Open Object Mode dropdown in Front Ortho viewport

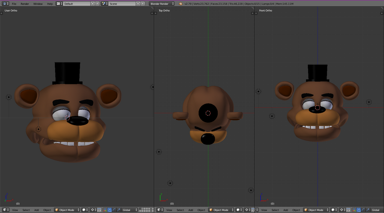316,210
